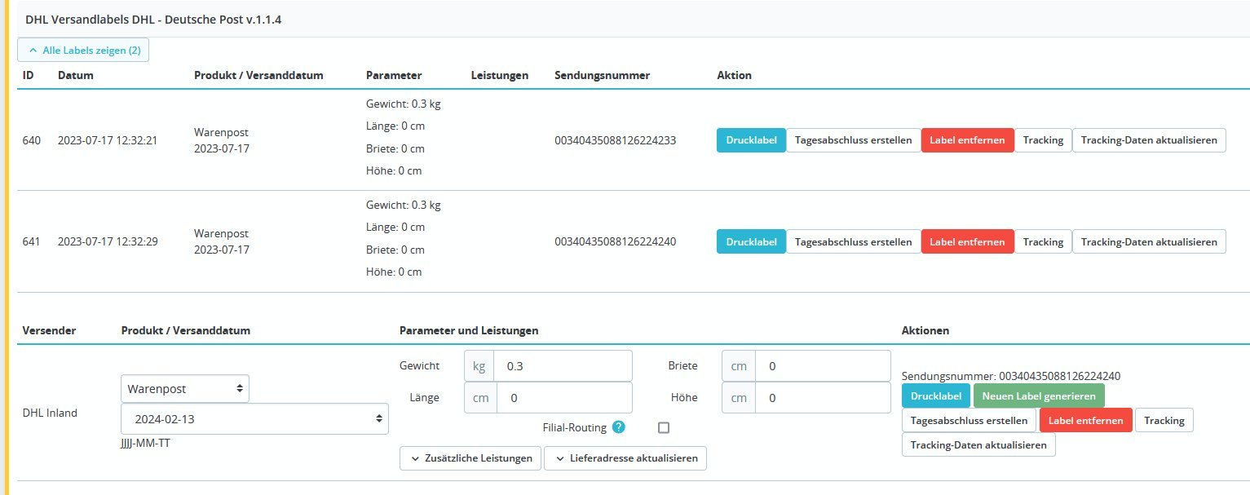This screenshot has height=495, width=1250.
Task: Toggle the Filial-Routing checkbox
Action: 664,427
